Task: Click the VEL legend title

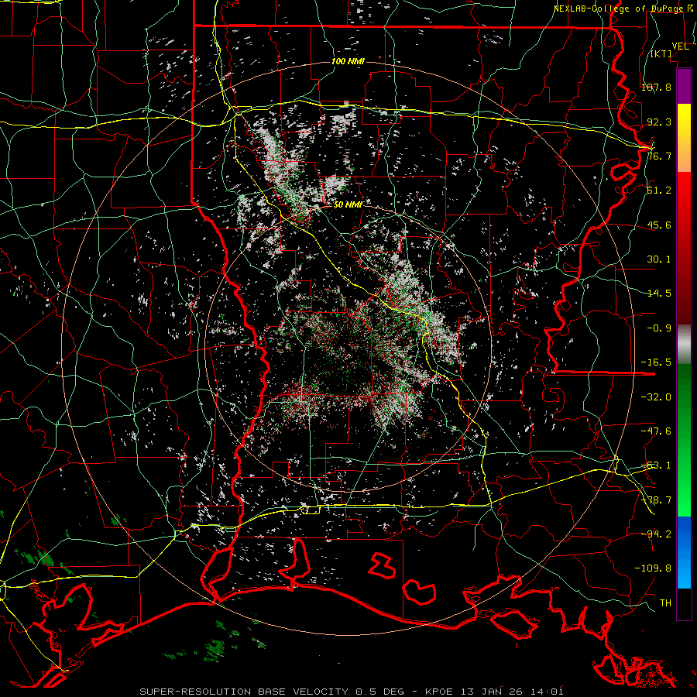Action: click(680, 46)
